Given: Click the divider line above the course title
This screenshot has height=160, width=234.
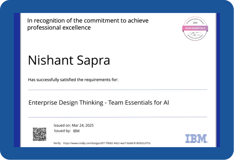Looking at the screenshot, I should click(117, 90).
